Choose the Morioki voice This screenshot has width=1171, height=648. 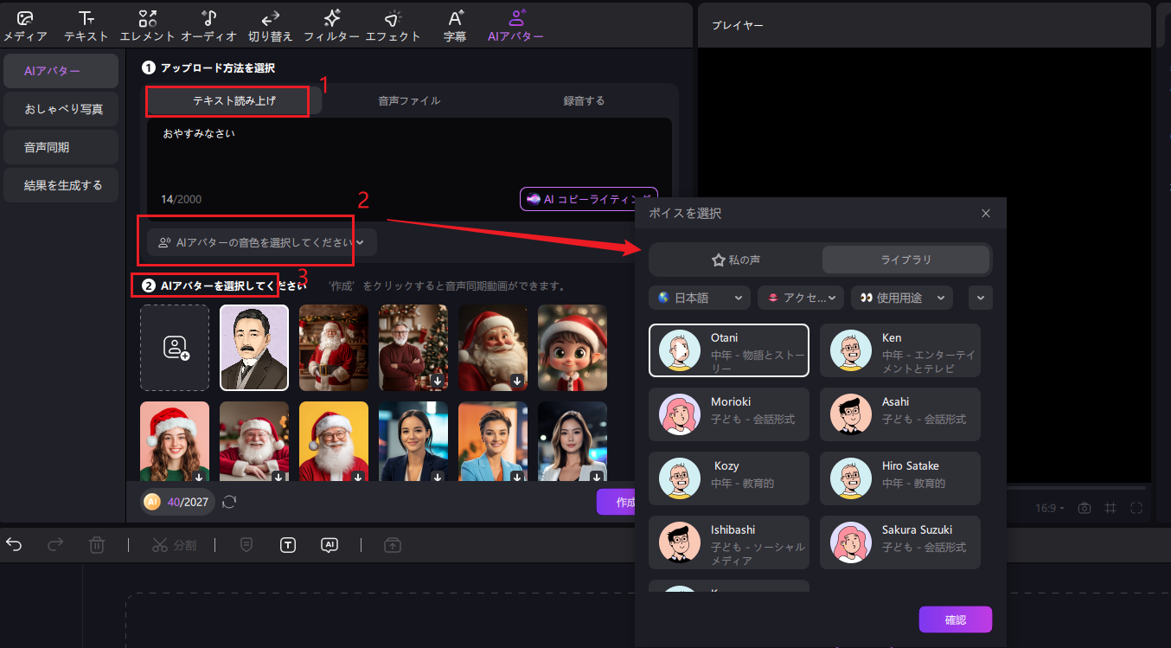coord(728,414)
